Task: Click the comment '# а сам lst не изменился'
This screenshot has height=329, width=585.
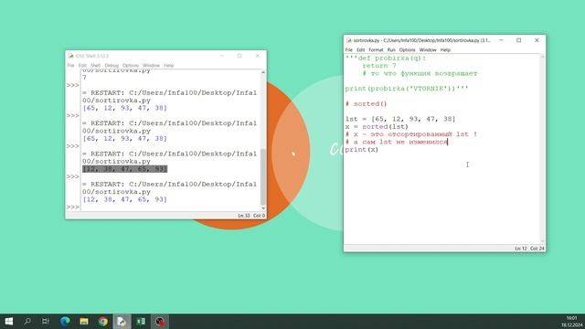Action: [x=396, y=143]
